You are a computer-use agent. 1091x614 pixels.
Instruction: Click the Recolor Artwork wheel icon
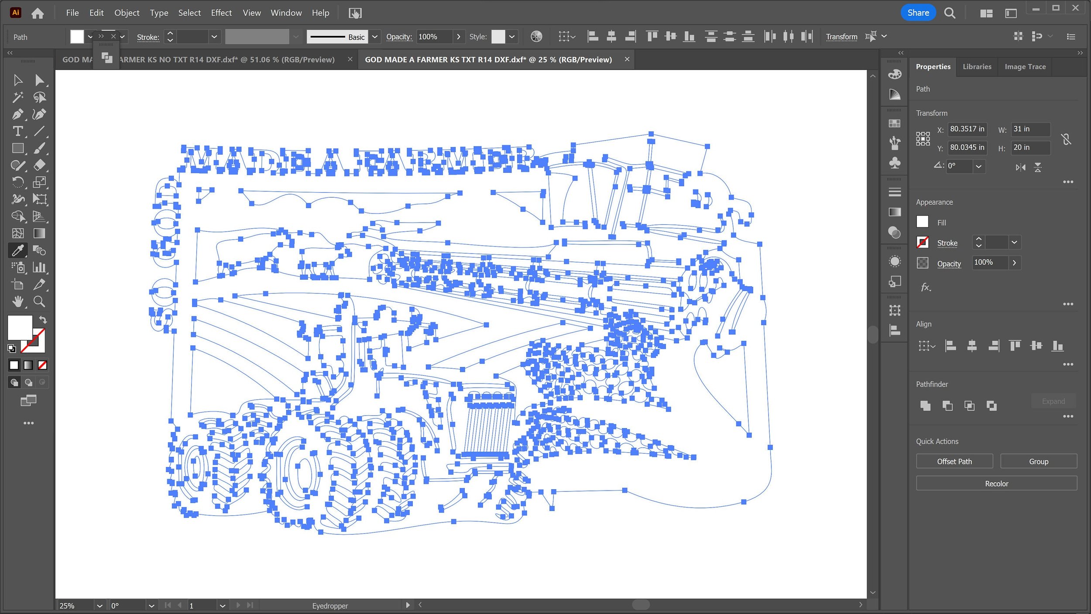tap(536, 37)
